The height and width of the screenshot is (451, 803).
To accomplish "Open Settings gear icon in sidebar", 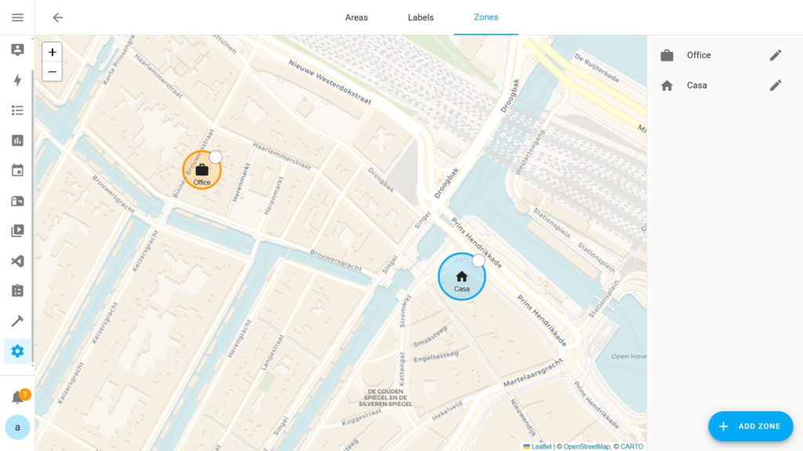I will 17,352.
